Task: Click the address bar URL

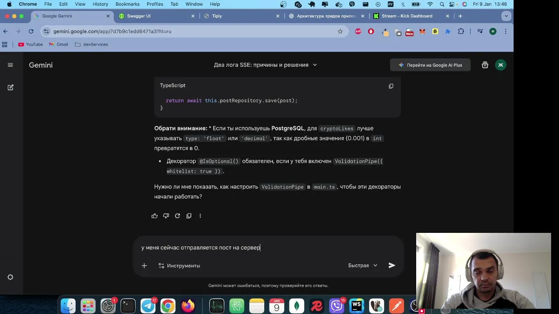Action: [x=112, y=31]
